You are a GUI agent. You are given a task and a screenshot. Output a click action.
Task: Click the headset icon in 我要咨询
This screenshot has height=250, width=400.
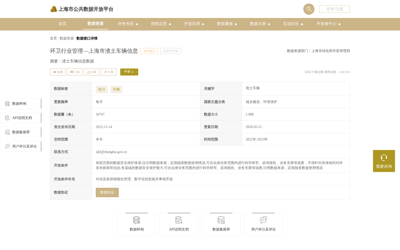384,158
